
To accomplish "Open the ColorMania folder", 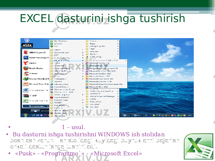I will [x=67, y=105].
